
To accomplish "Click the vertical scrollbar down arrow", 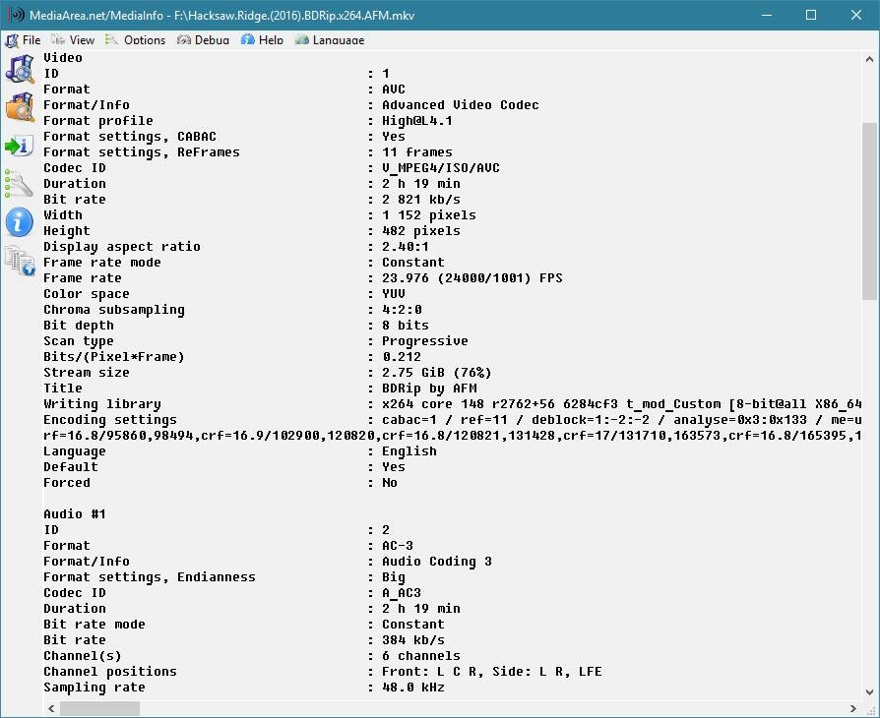I will click(x=869, y=692).
